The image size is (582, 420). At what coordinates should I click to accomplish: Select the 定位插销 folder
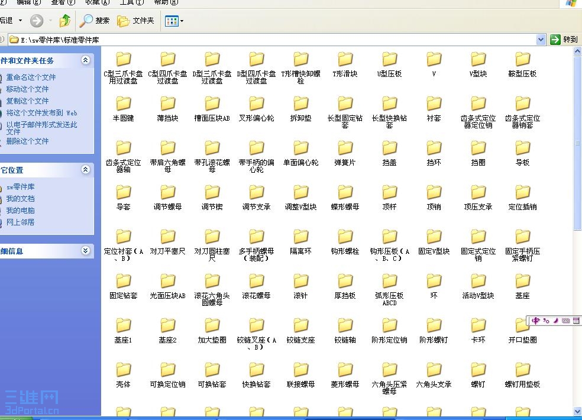(x=522, y=198)
